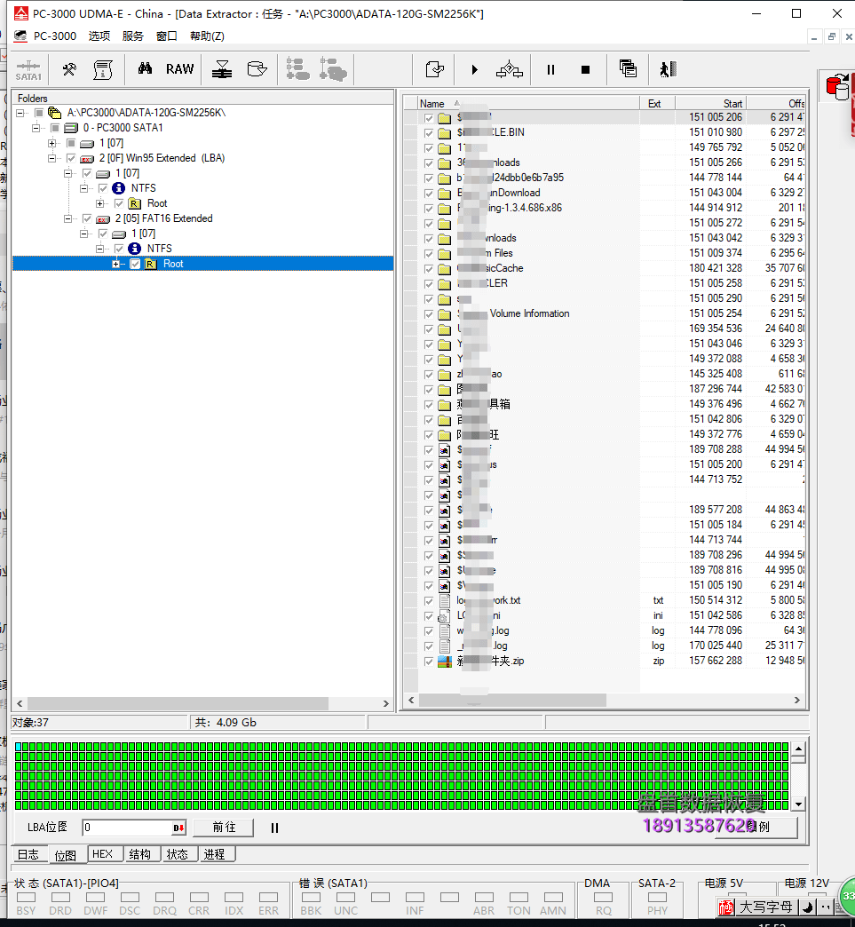
Task: Click the exit running-man toolbar icon
Action: [668, 69]
